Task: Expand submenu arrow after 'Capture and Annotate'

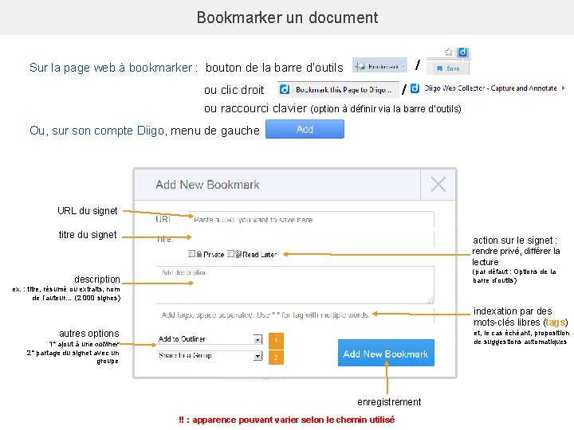Action: click(x=563, y=88)
